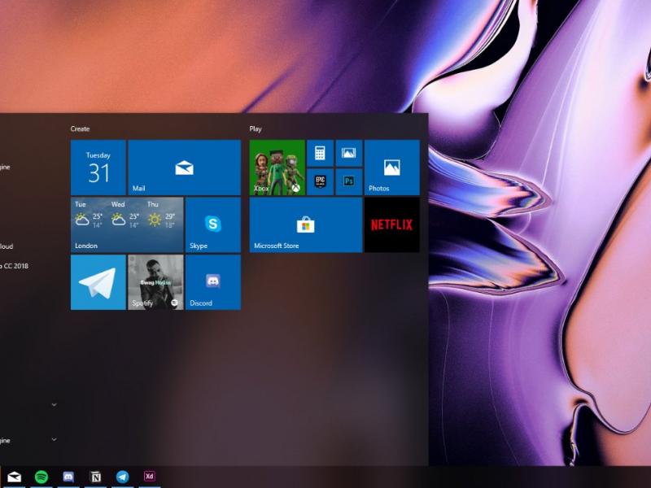Click the "Create" tile group header
651x488 pixels.
click(81, 129)
